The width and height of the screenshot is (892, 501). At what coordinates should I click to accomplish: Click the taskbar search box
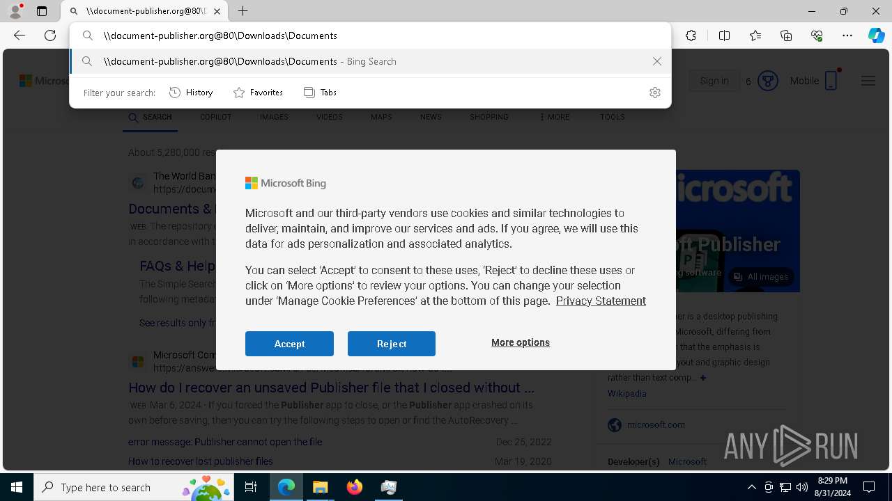134,487
